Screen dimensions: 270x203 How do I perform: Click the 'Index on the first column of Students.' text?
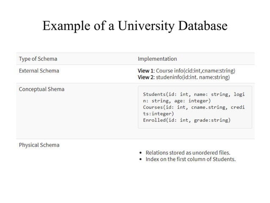click(190, 159)
